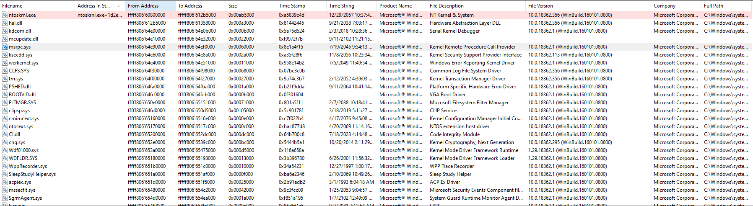Click the cmimcext.sys file icon
The height and width of the screenshot is (206, 753).
pyautogui.click(x=5, y=118)
